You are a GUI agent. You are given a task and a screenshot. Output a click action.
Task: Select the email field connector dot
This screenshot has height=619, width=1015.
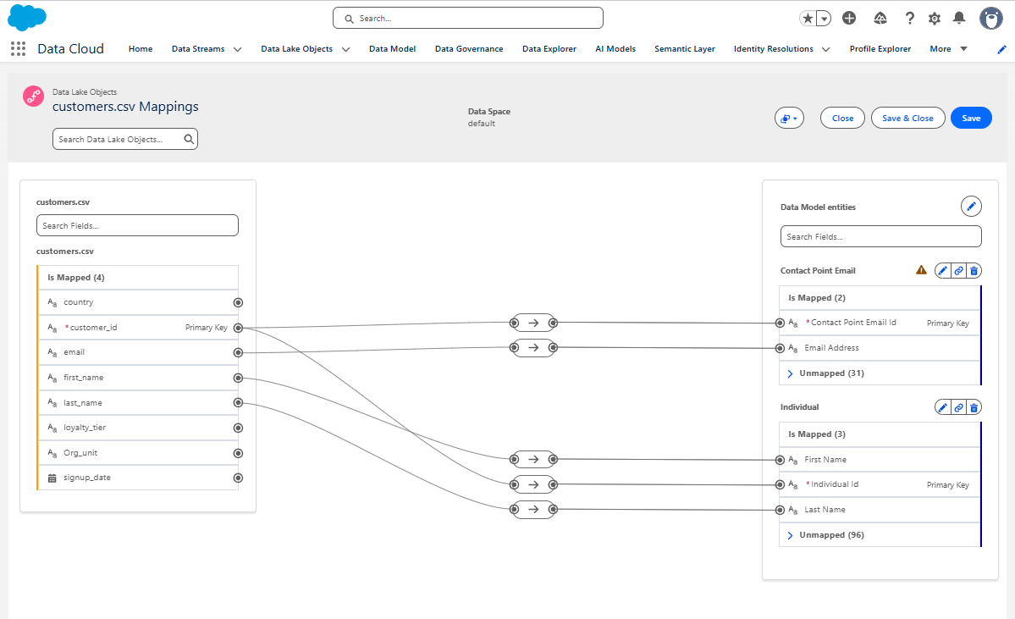point(238,353)
